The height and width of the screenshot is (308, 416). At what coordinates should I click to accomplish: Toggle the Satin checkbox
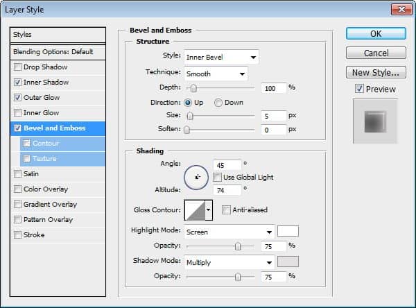tap(17, 174)
